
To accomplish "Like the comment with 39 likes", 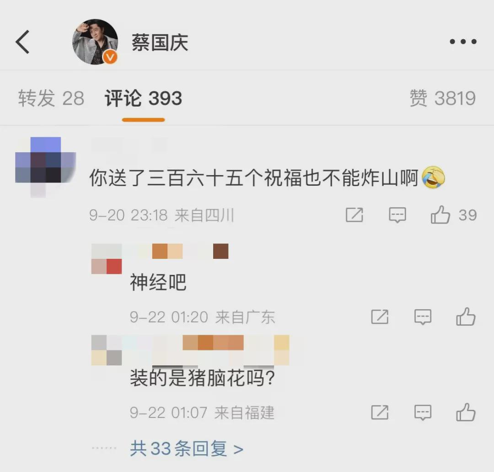I will pos(440,215).
